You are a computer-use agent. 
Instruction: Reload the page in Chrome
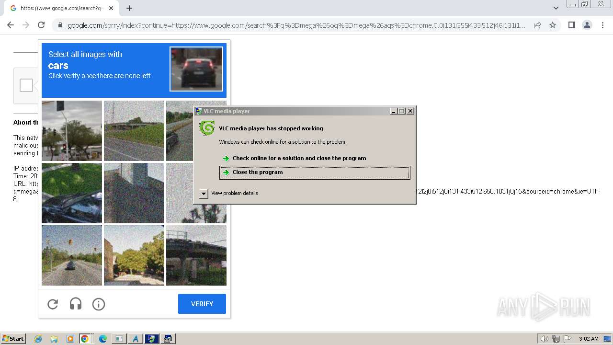coord(41,25)
